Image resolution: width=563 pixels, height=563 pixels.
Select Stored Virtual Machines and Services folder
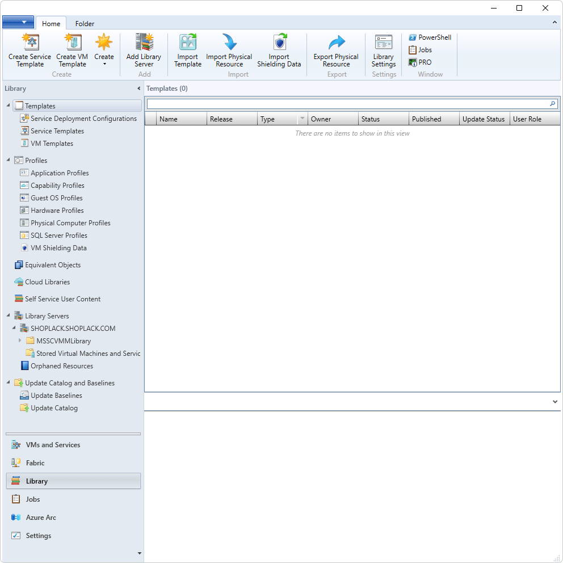tap(83, 354)
